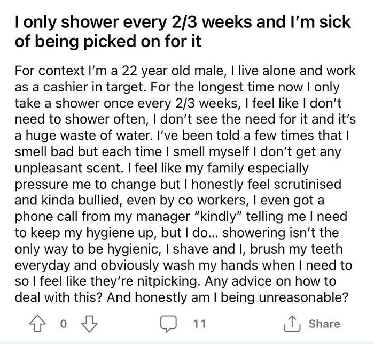Upvote the shower post
Screen dimensions: 374x344
(x=37, y=324)
